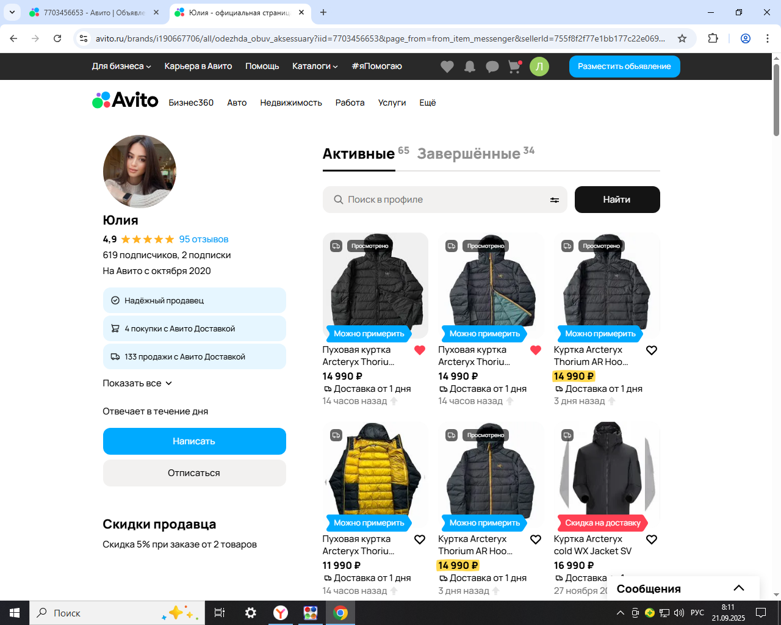This screenshot has height=625, width=781.
Task: Click Найти search button
Action: pyautogui.click(x=617, y=200)
